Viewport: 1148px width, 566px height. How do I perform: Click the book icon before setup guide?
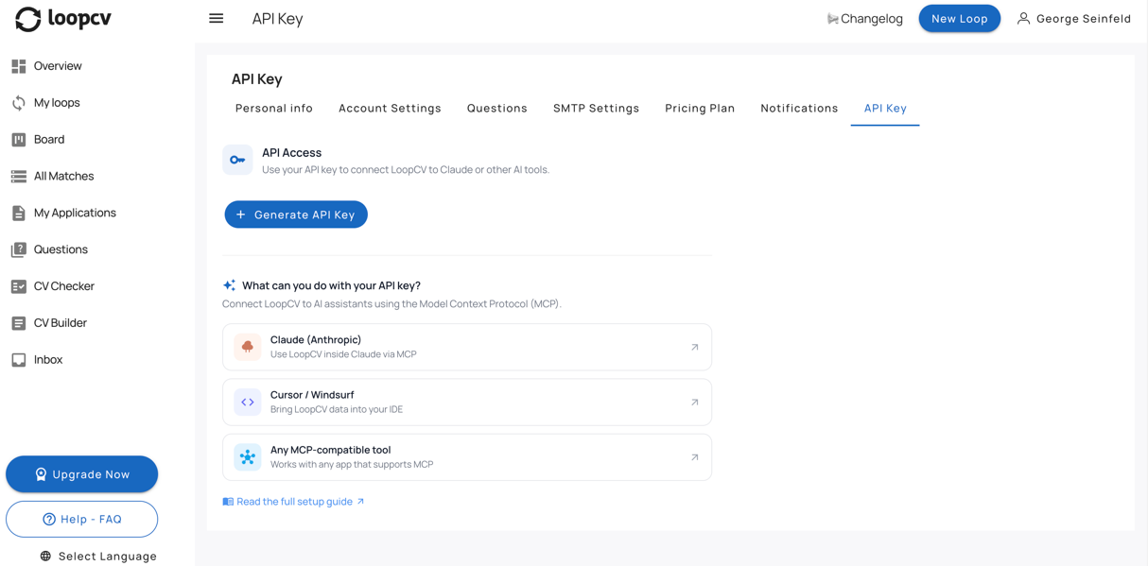[x=228, y=502]
